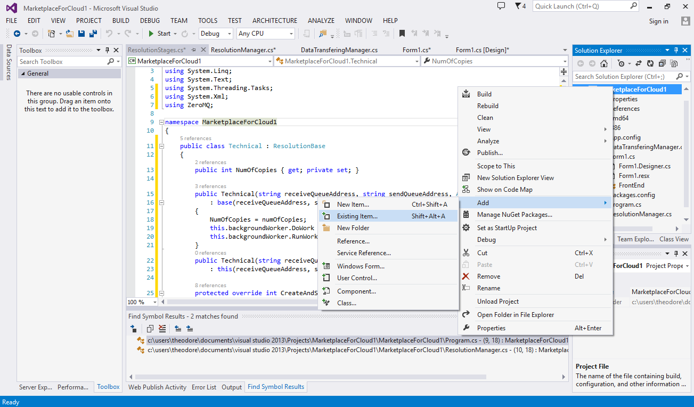
Task: Open the ARCHITECTURE menu
Action: 275,21
